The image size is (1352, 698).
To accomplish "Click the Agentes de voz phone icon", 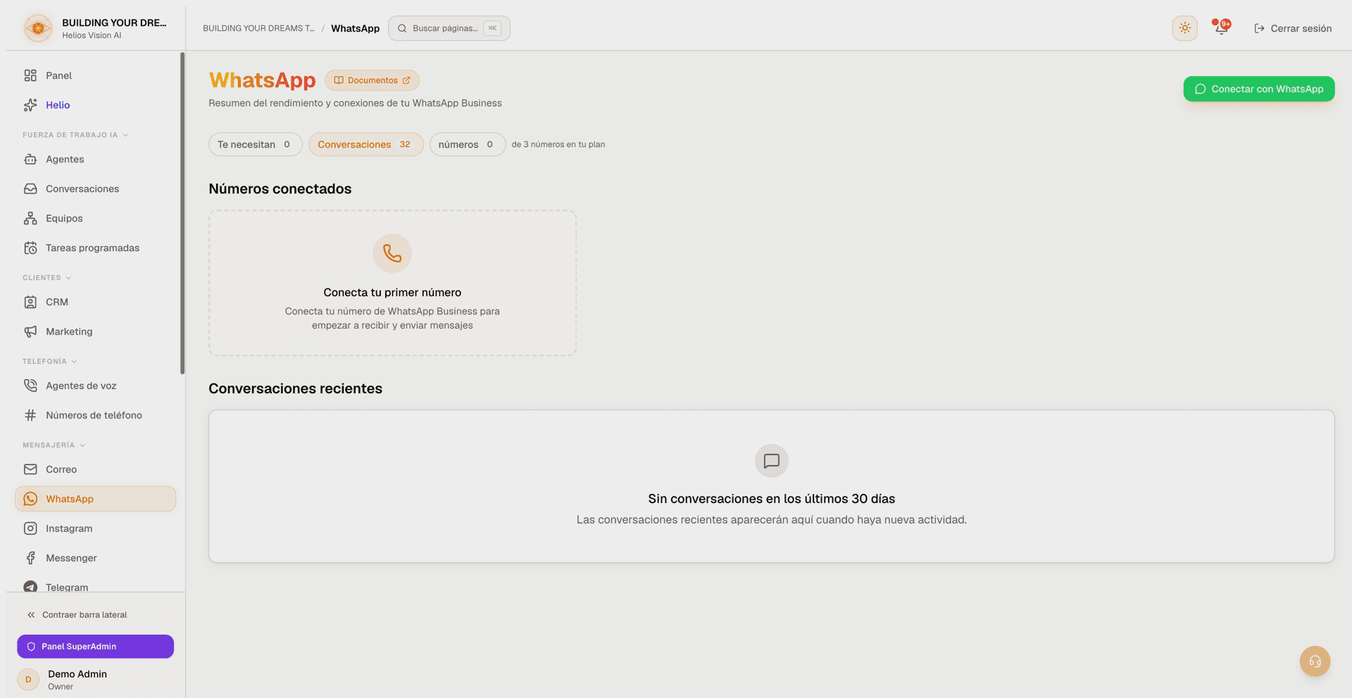I will (x=30, y=386).
